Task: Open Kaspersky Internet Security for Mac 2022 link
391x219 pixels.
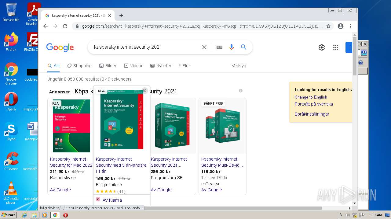Action: tap(71, 162)
